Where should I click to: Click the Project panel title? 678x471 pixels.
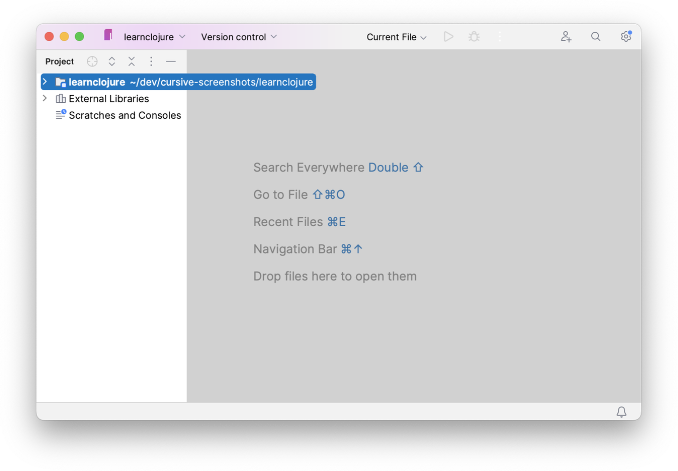click(x=59, y=61)
